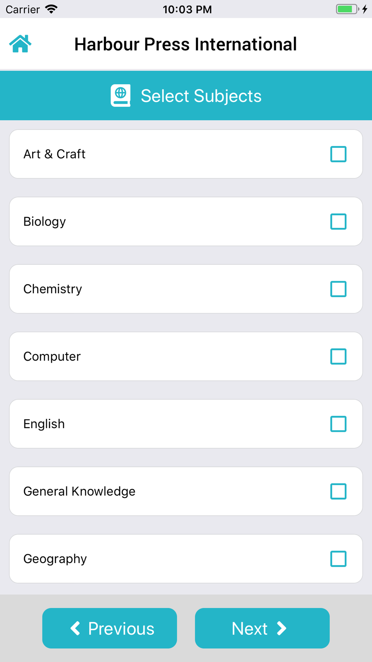Enable the Chemistry checkbox

(338, 289)
